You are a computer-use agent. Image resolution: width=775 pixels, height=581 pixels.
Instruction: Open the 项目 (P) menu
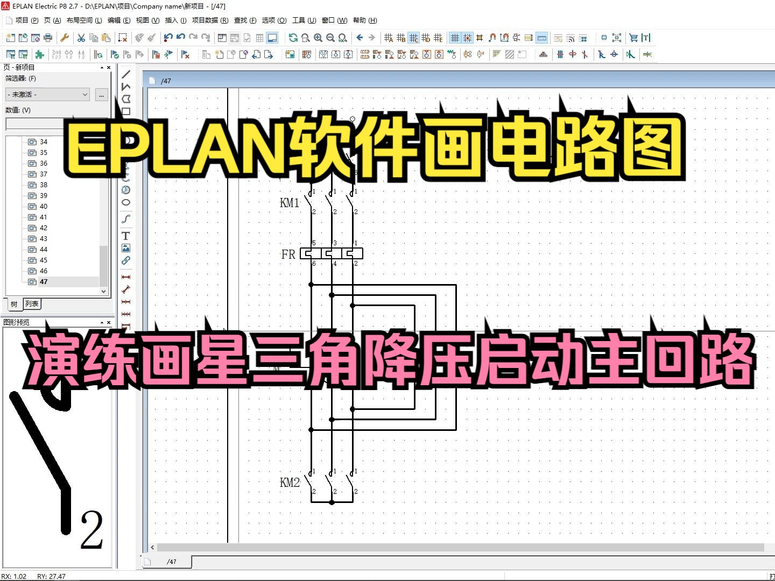coord(27,20)
